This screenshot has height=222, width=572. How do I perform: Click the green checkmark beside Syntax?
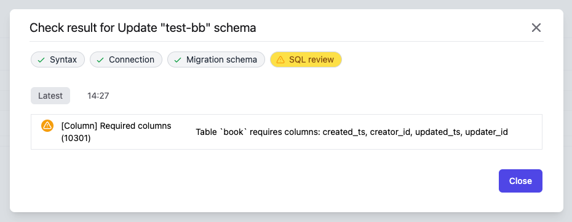pos(41,59)
